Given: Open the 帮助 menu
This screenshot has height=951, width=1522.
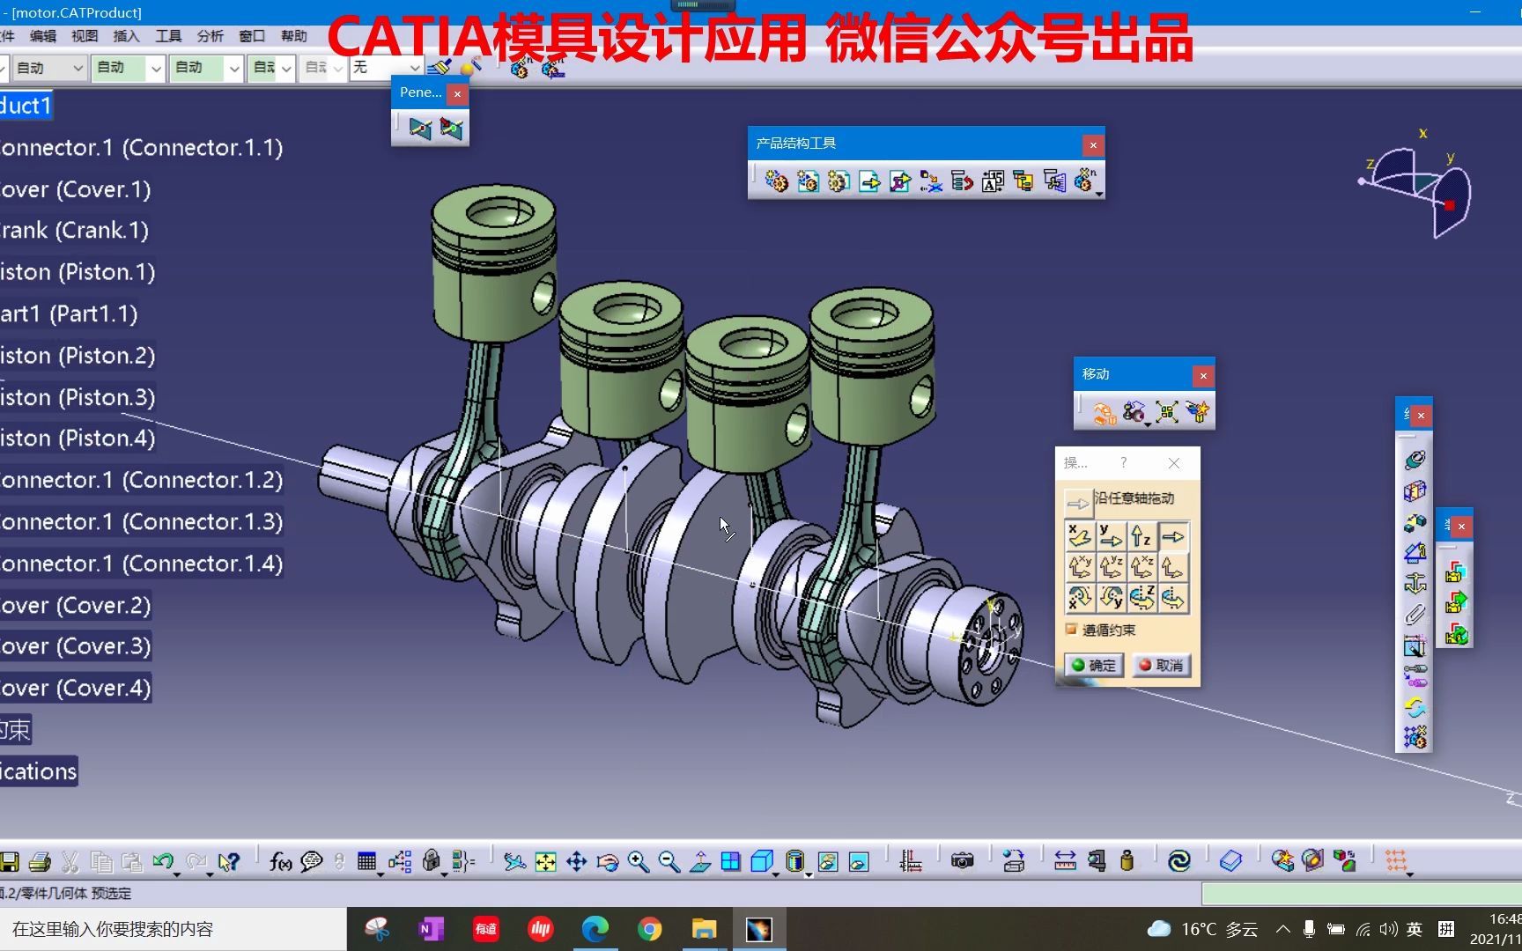Looking at the screenshot, I should coord(294,36).
